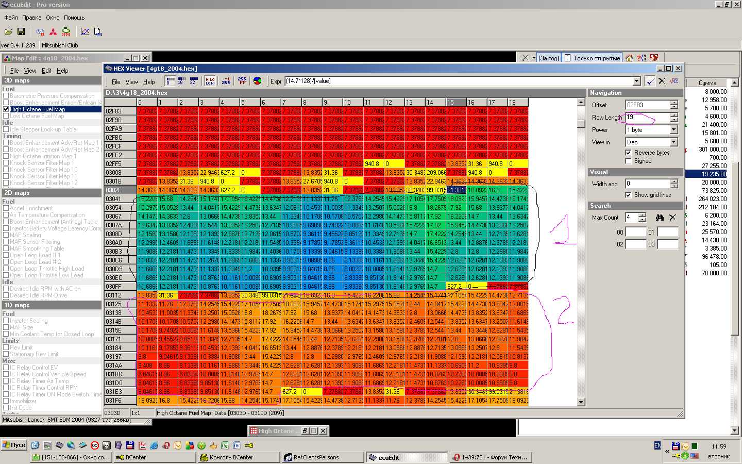This screenshot has height=464, width=742.
Task: Adjust the Row Length spinner arrows
Action: point(674,117)
